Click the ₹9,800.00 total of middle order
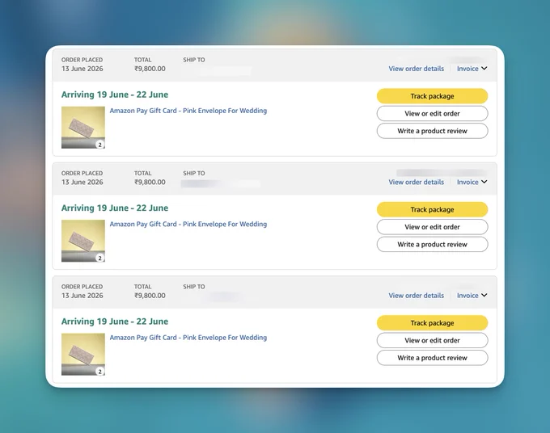 [150, 183]
